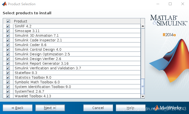Uncheck the Stateflow 8.3 checkbox
The width and height of the screenshot is (189, 114).
point(8,73)
